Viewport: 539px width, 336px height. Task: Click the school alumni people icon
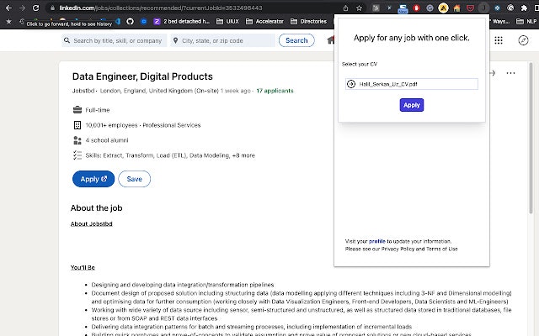click(x=77, y=140)
